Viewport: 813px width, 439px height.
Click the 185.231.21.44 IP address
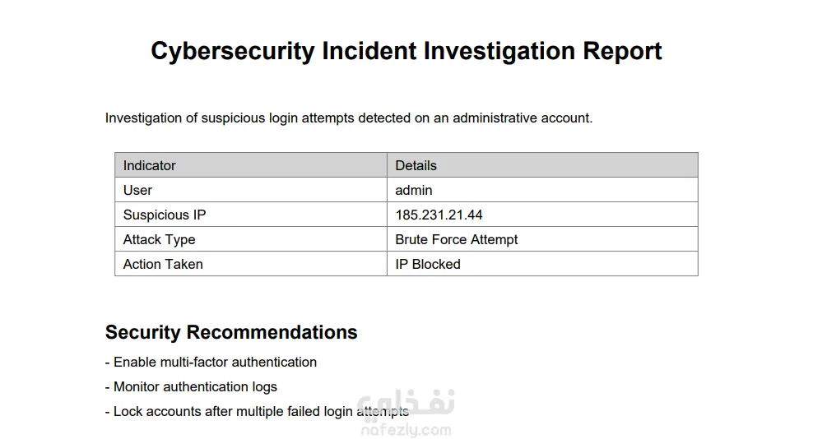pyautogui.click(x=439, y=215)
